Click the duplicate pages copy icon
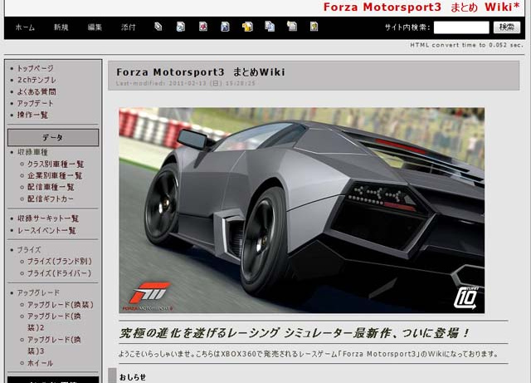531x383 pixels. tap(270, 27)
